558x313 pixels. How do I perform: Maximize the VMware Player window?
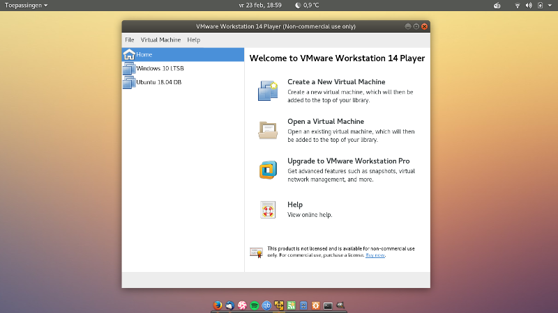pyautogui.click(x=416, y=26)
